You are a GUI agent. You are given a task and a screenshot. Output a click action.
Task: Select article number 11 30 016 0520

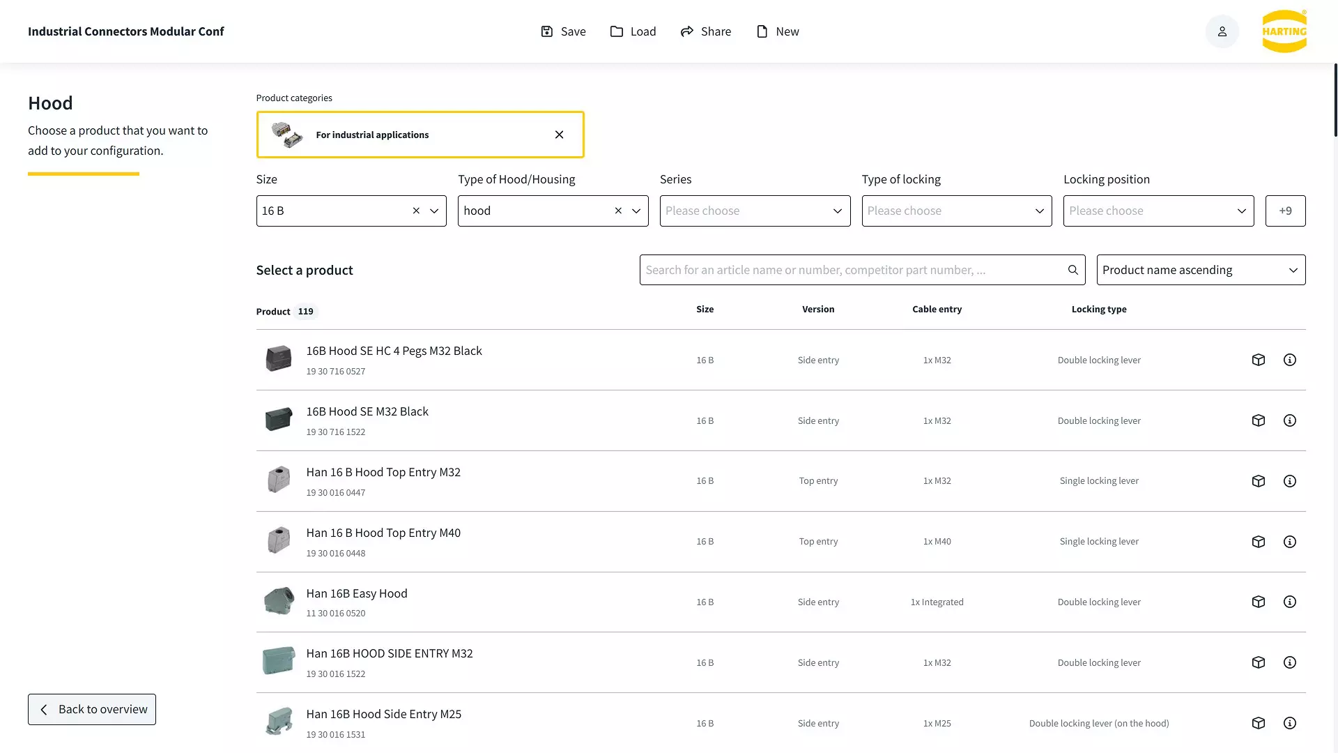pyautogui.click(x=336, y=614)
